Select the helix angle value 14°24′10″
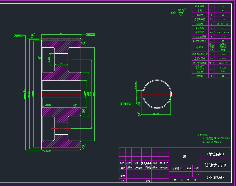 (223, 24)
